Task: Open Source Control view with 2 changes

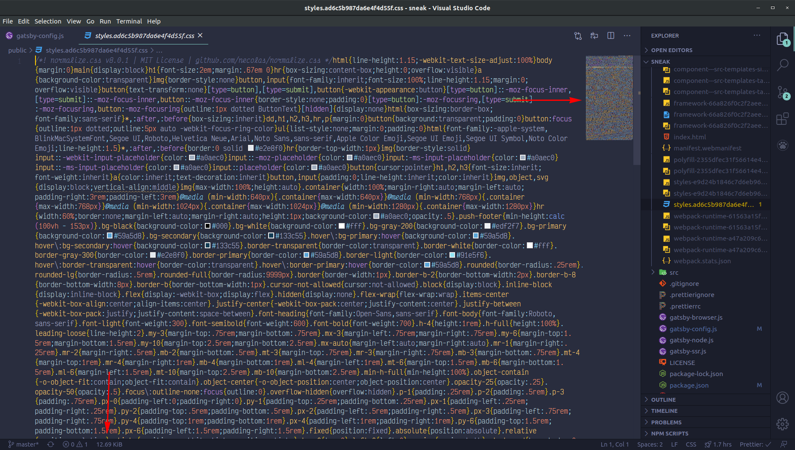Action: (782, 92)
